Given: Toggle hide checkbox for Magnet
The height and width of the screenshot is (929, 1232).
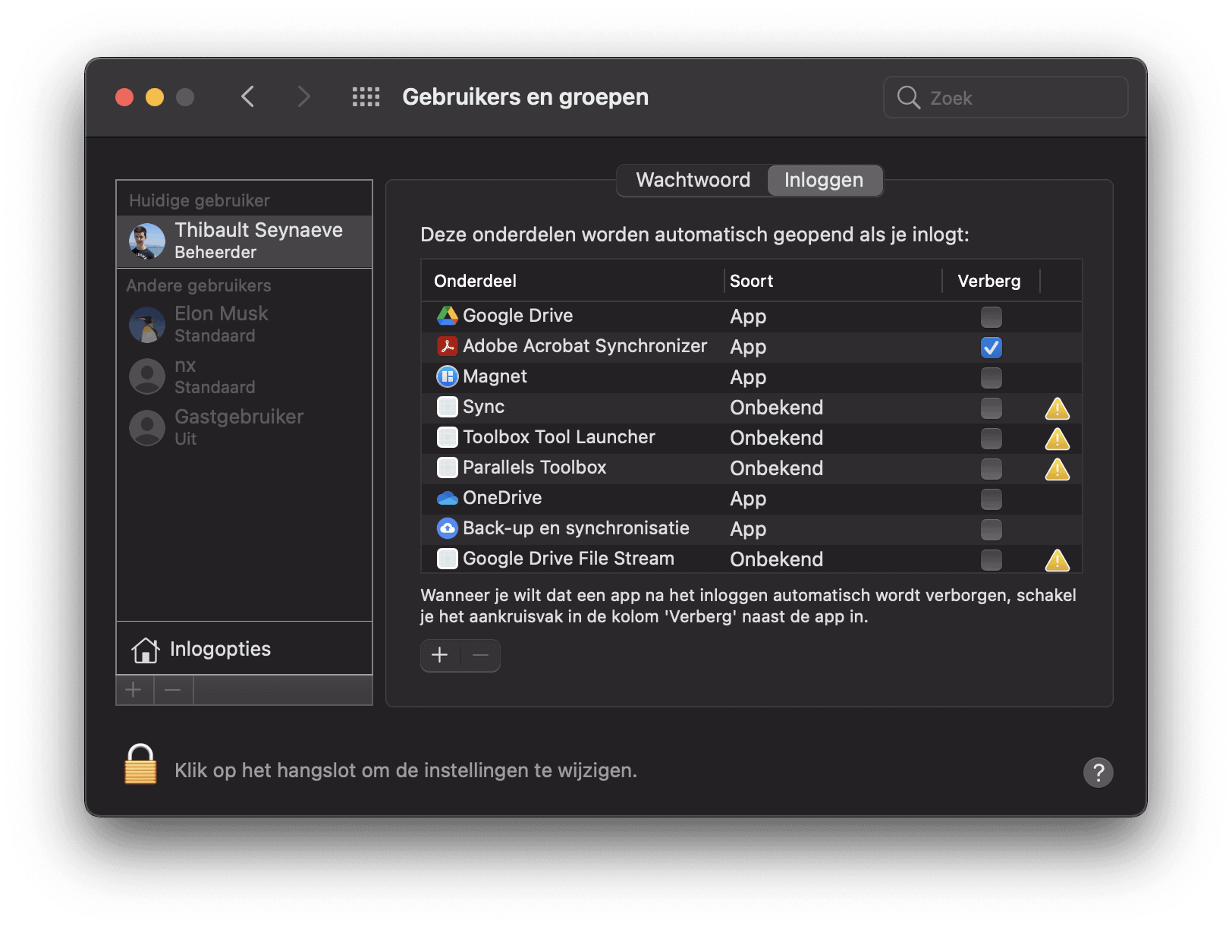Looking at the screenshot, I should click(991, 377).
